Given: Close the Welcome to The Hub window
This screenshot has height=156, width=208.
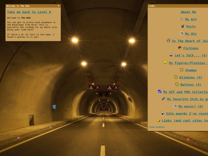Looking at the screenshot, I should click(x=59, y=6).
